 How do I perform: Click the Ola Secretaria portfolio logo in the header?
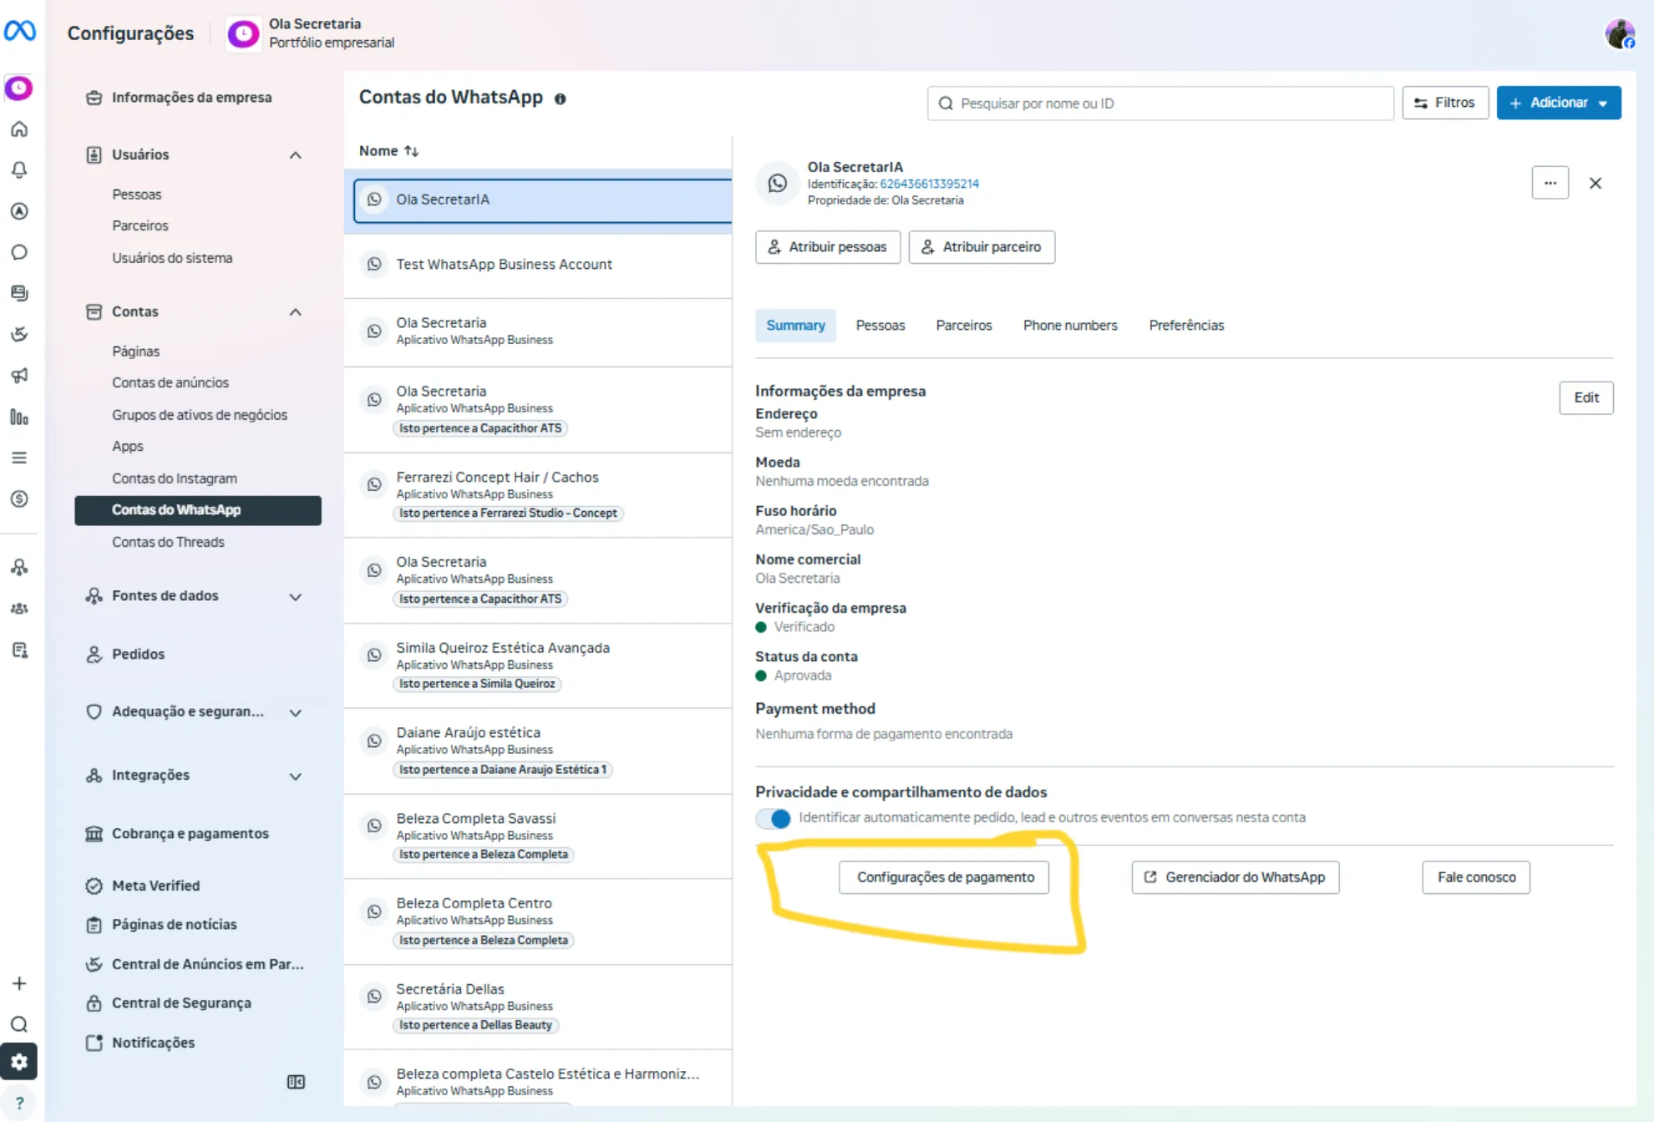point(243,33)
